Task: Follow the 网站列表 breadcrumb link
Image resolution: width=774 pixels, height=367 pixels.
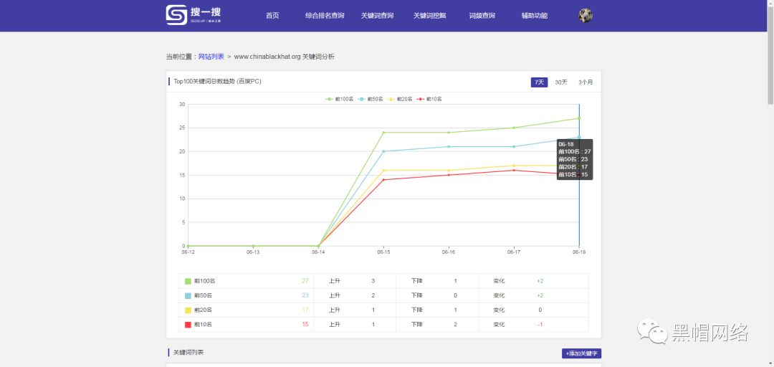Action: 211,57
